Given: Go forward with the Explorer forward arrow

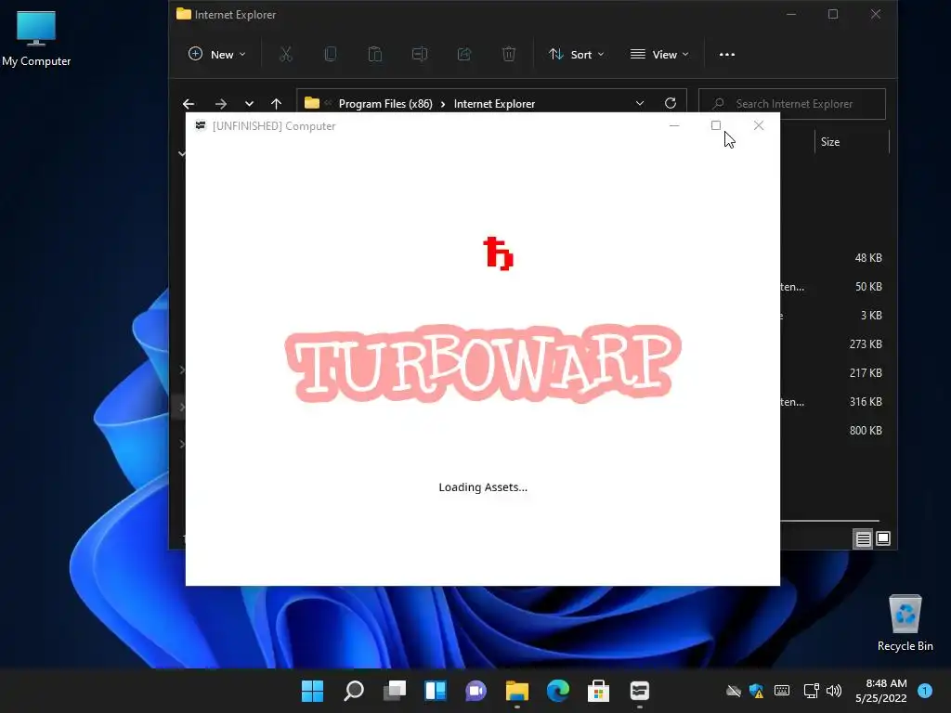Looking at the screenshot, I should [x=221, y=104].
